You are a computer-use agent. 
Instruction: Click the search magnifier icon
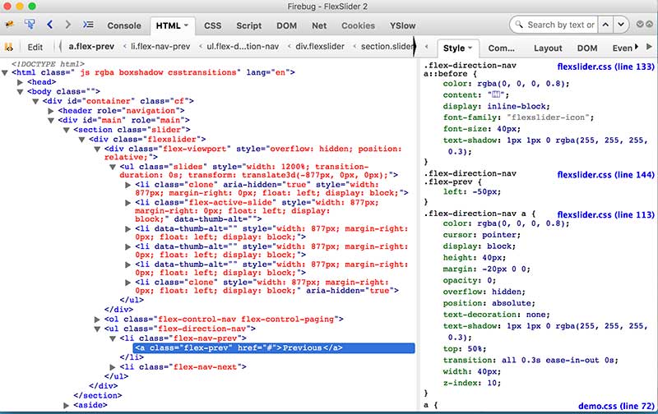click(518, 25)
